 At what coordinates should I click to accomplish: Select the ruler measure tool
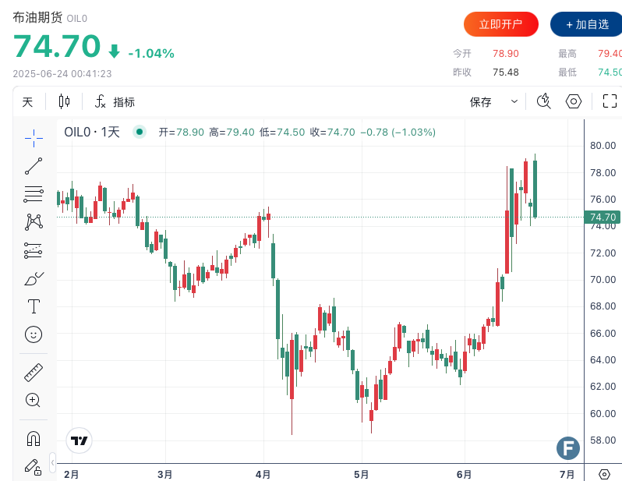34,372
